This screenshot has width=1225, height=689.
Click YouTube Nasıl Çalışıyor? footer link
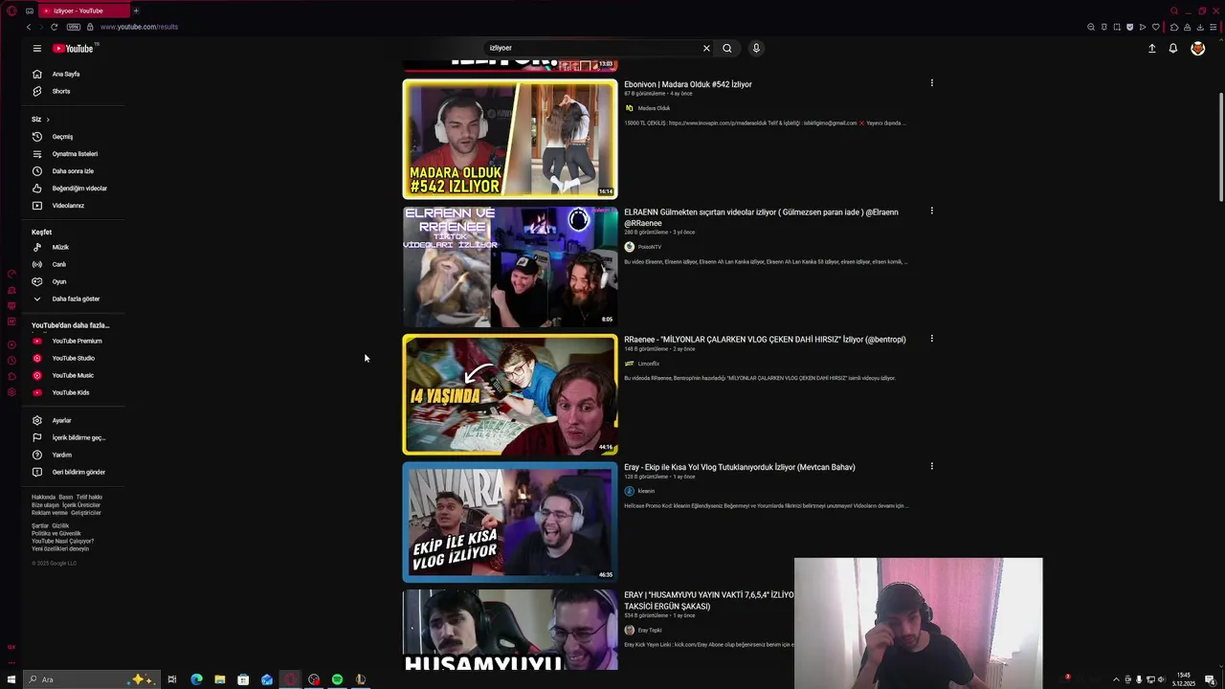tap(62, 541)
